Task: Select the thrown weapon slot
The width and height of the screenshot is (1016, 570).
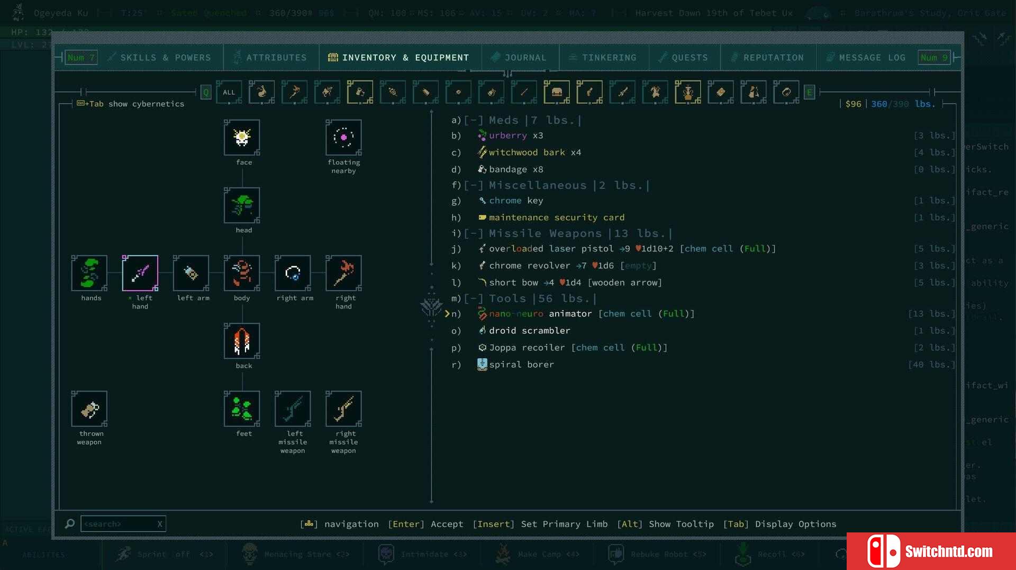Action: (x=89, y=408)
